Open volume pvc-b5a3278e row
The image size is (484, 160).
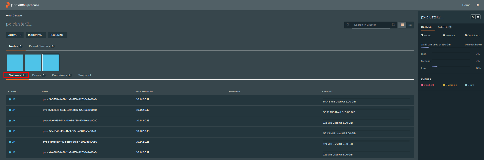[70, 99]
